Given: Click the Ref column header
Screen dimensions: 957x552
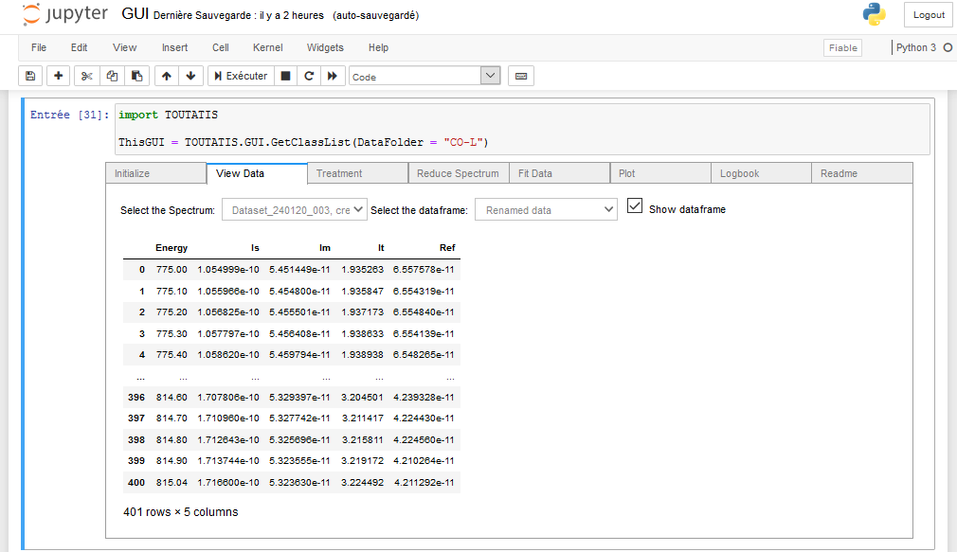Looking at the screenshot, I should click(x=447, y=248).
